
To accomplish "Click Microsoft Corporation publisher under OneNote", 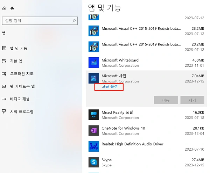I will click(120, 134).
